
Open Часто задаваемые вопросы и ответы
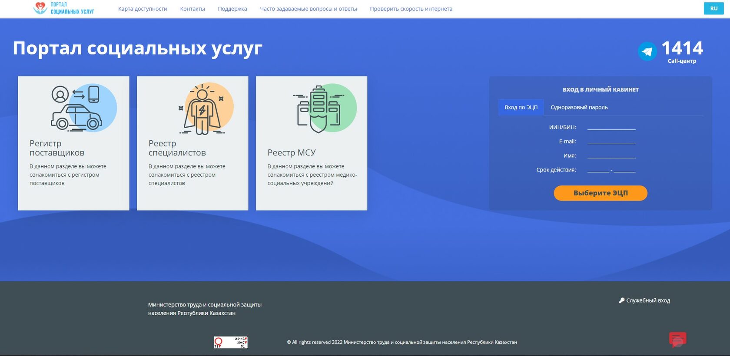click(x=308, y=9)
